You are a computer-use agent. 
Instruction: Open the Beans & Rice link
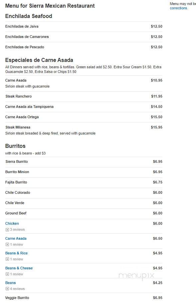[16, 253]
